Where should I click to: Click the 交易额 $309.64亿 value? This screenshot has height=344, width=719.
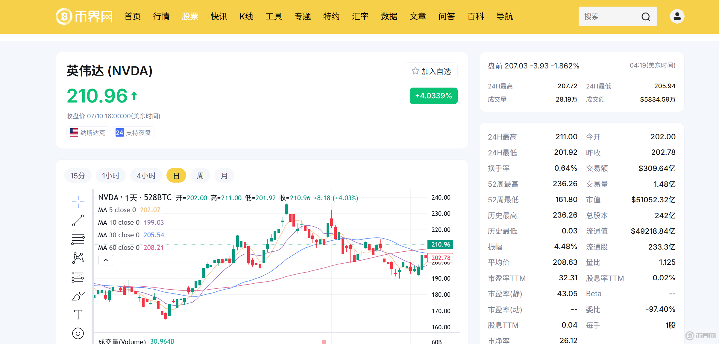coord(657,168)
